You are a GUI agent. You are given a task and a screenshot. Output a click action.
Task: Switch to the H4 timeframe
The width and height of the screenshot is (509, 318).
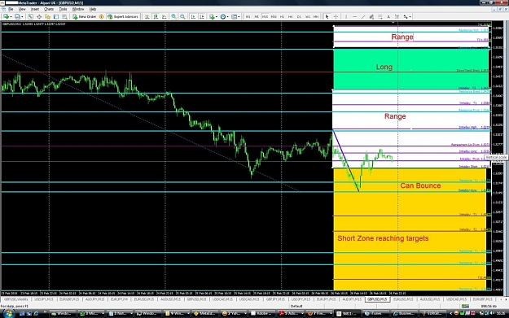click(x=290, y=16)
